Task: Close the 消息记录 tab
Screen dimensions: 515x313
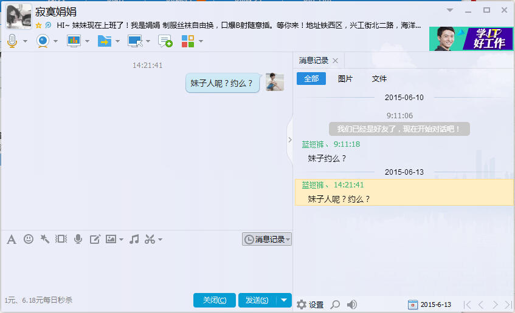Action: click(336, 61)
